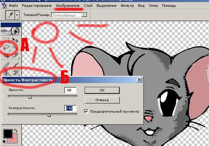Open the Типовой Размер dropdown list
The height and width of the screenshot is (146, 209).
pos(84,15)
